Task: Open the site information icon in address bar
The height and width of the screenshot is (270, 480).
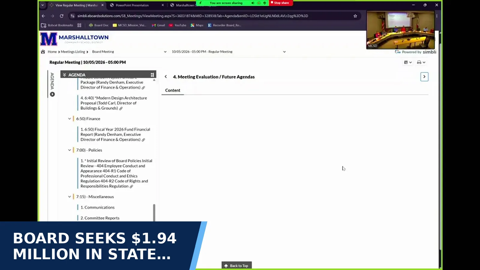Action: point(72,16)
